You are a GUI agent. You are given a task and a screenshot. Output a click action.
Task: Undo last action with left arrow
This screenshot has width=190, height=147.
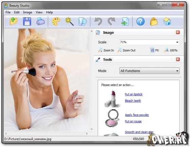[x=98, y=21]
